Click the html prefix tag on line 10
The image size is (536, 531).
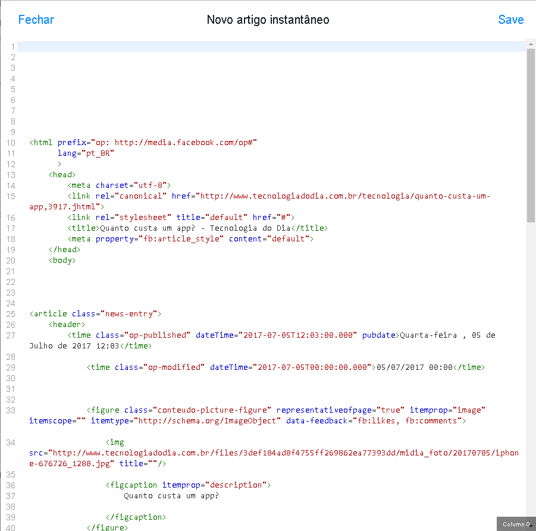pyautogui.click(x=143, y=143)
